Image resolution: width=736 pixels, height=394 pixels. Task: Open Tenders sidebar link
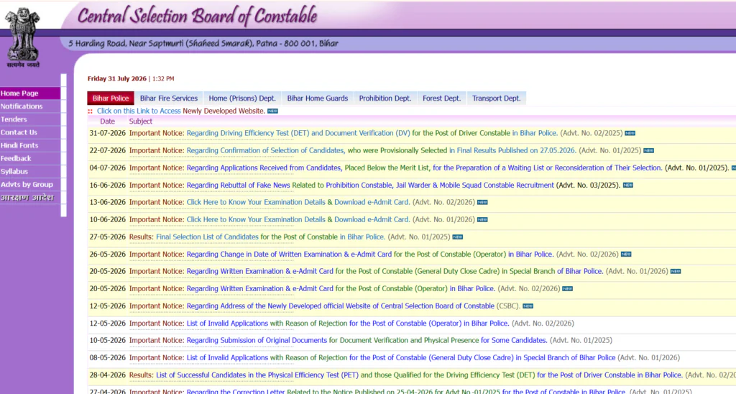point(30,119)
